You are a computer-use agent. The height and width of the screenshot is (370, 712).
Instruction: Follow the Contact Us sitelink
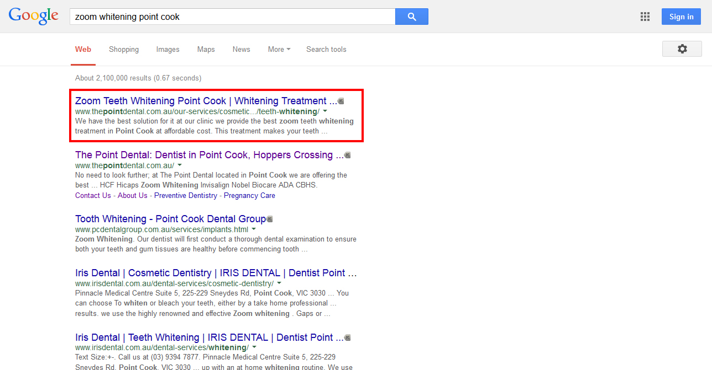tap(93, 195)
